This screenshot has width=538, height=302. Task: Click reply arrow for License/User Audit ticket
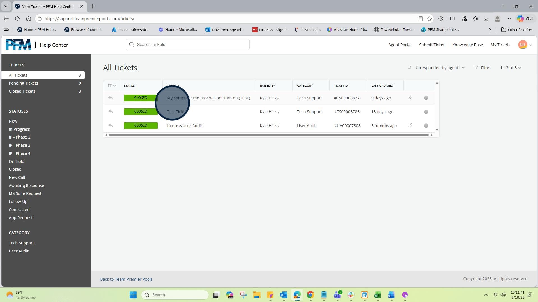point(110,125)
